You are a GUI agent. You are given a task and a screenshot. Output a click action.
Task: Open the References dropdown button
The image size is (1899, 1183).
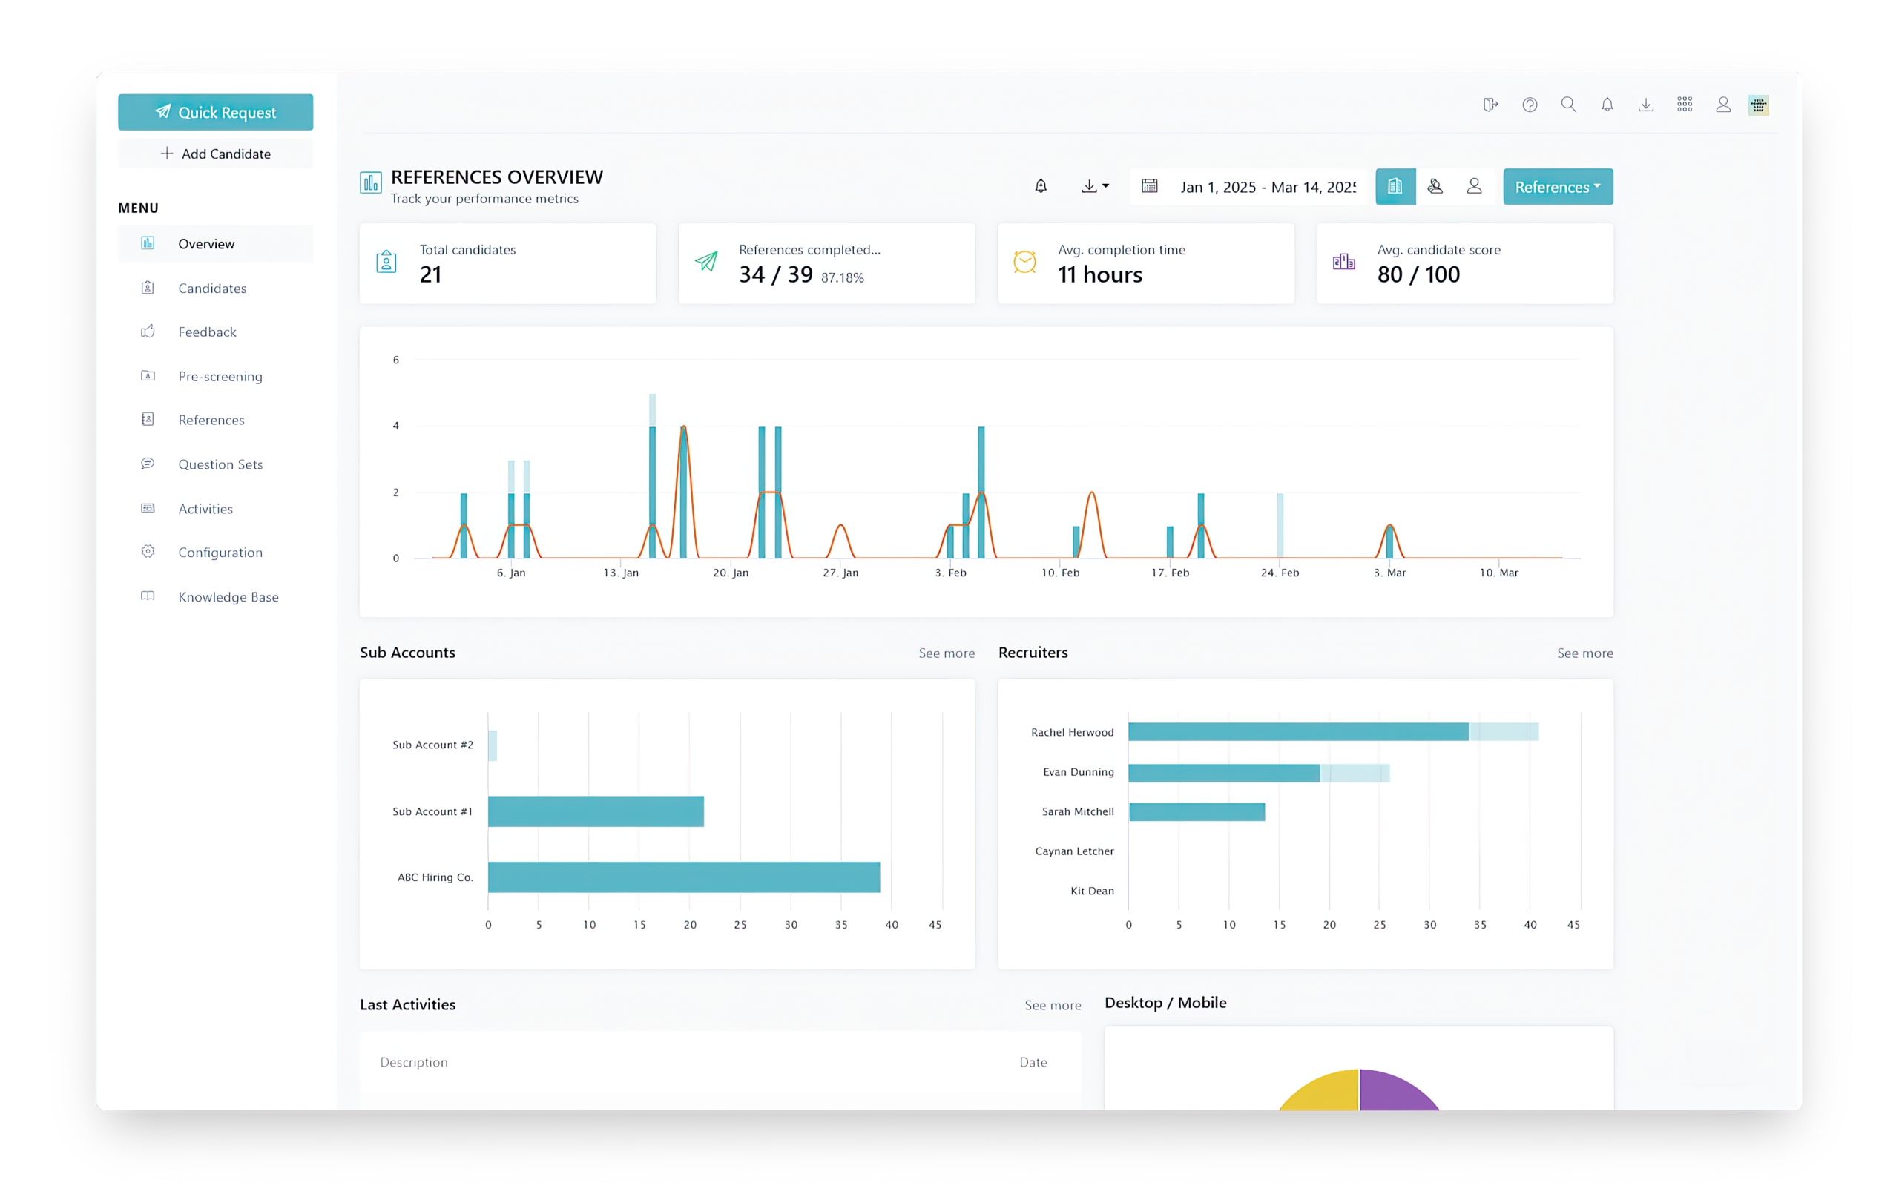tap(1558, 187)
